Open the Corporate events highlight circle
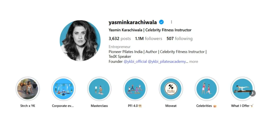 point(64,89)
